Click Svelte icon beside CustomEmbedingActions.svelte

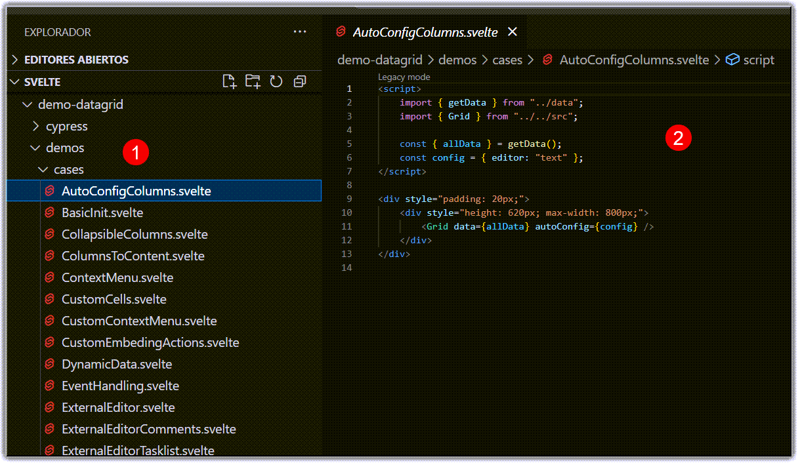click(49, 342)
